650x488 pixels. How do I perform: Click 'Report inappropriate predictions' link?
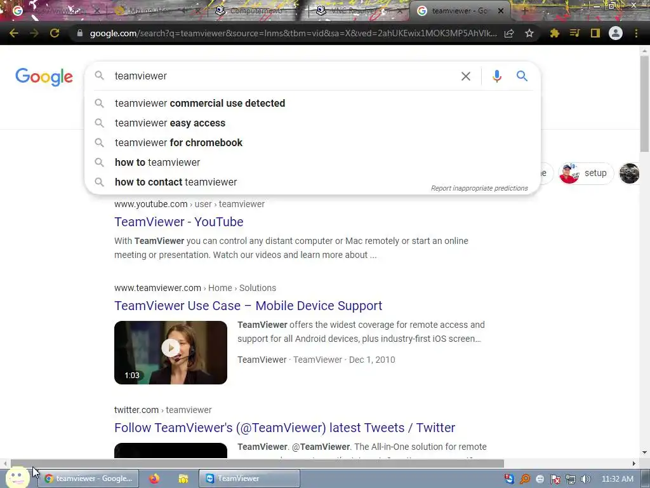coord(479,188)
